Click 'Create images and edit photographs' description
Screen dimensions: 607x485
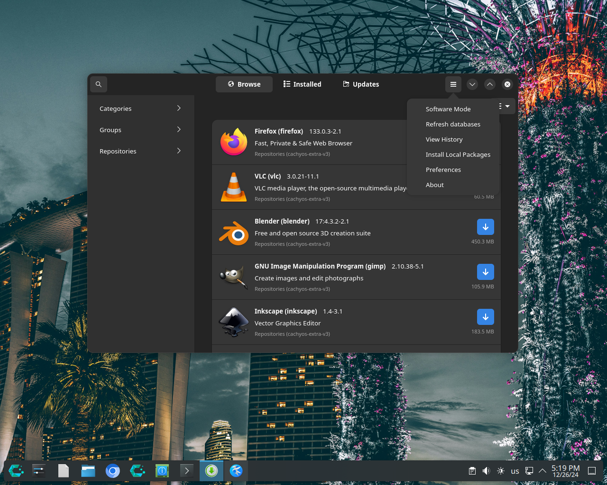309,278
